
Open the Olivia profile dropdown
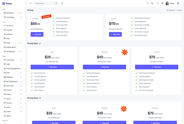click(170, 3)
